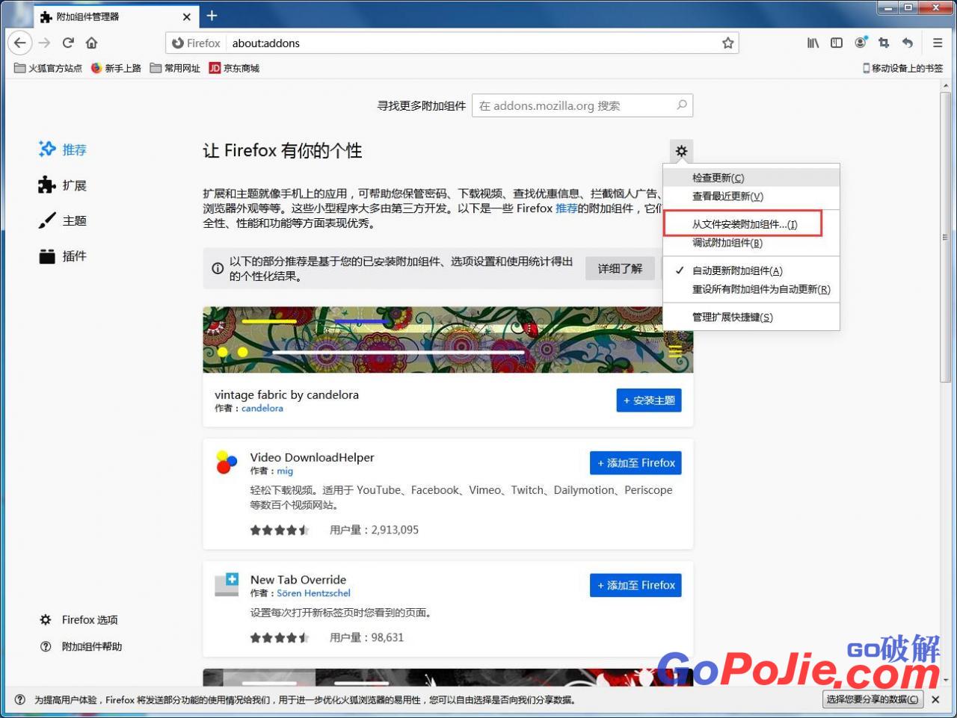Open the Firefox account icon
This screenshot has width=957, height=718.
861,43
